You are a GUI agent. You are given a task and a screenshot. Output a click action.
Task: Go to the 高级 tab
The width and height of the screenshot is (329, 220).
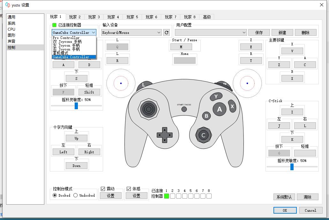tap(207, 17)
